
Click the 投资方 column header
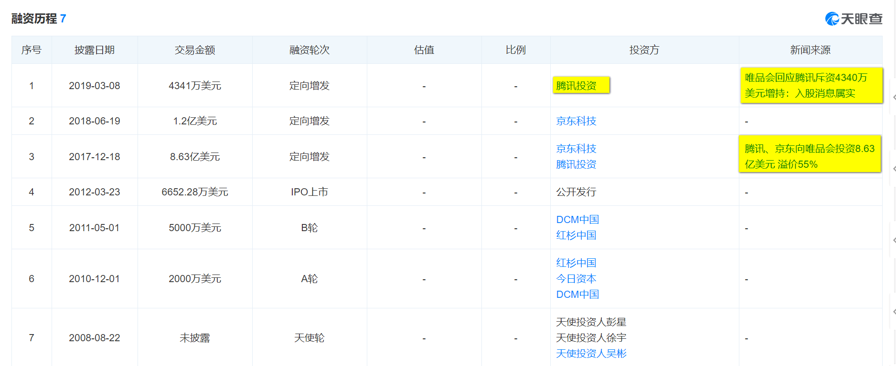pos(644,50)
